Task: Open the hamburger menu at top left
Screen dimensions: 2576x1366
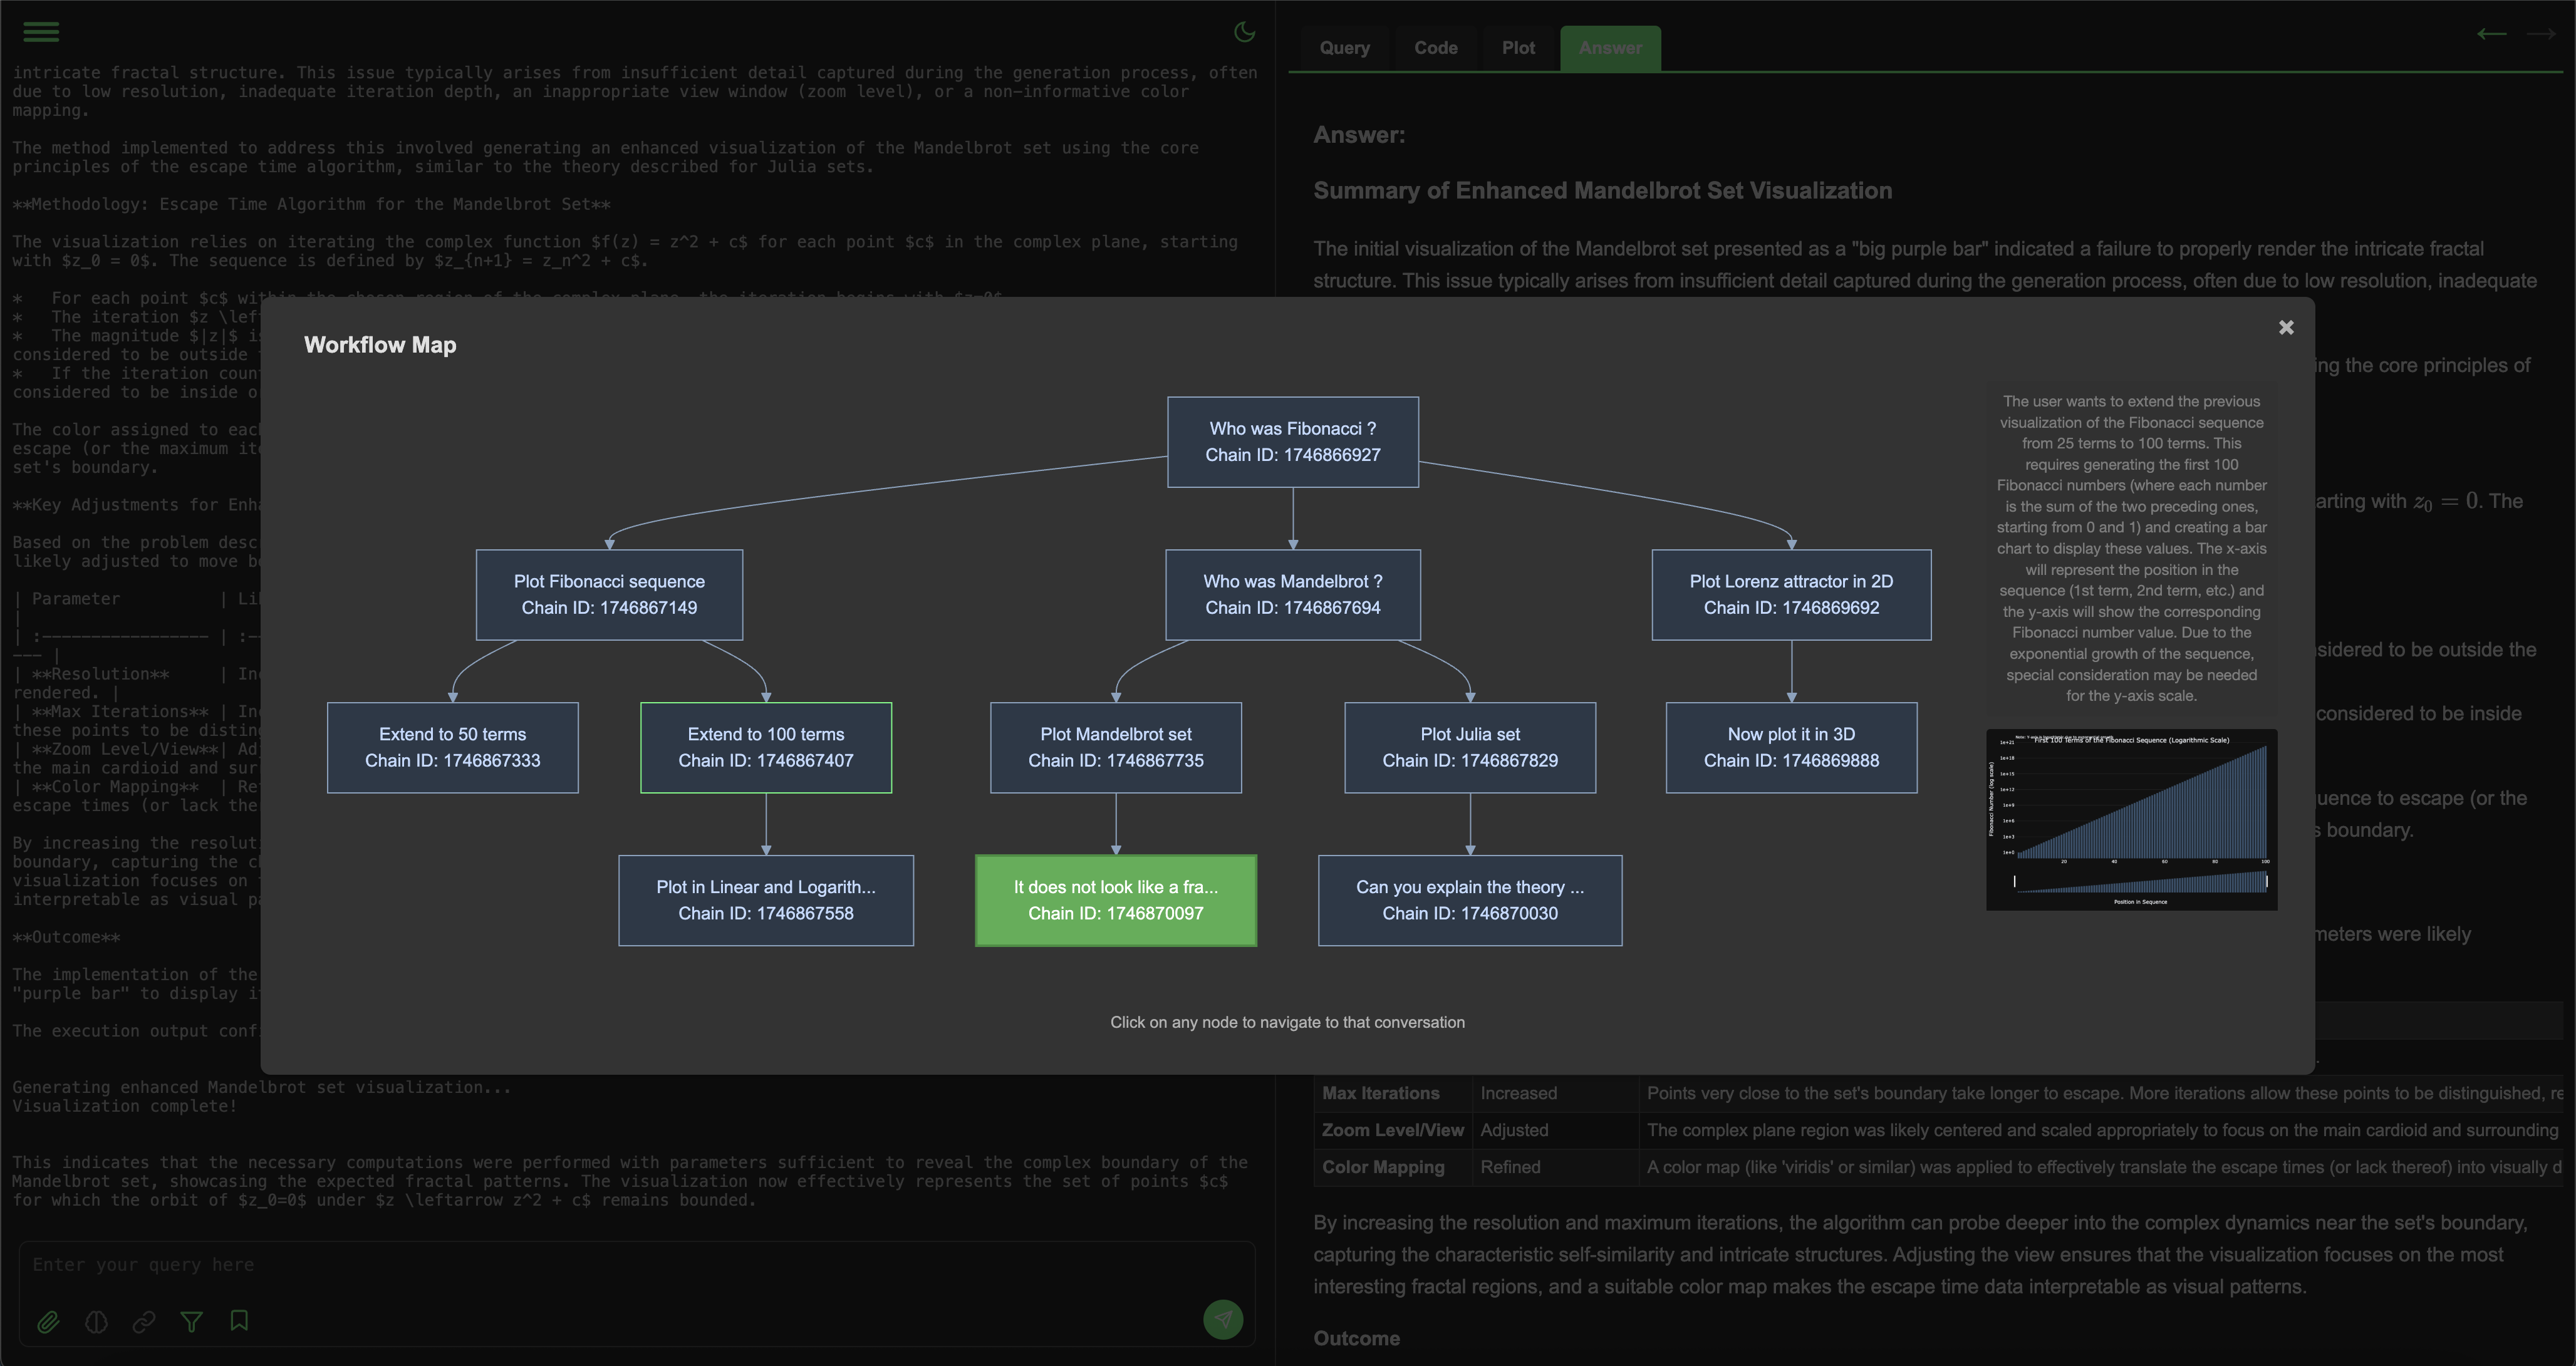Action: pos(41,32)
